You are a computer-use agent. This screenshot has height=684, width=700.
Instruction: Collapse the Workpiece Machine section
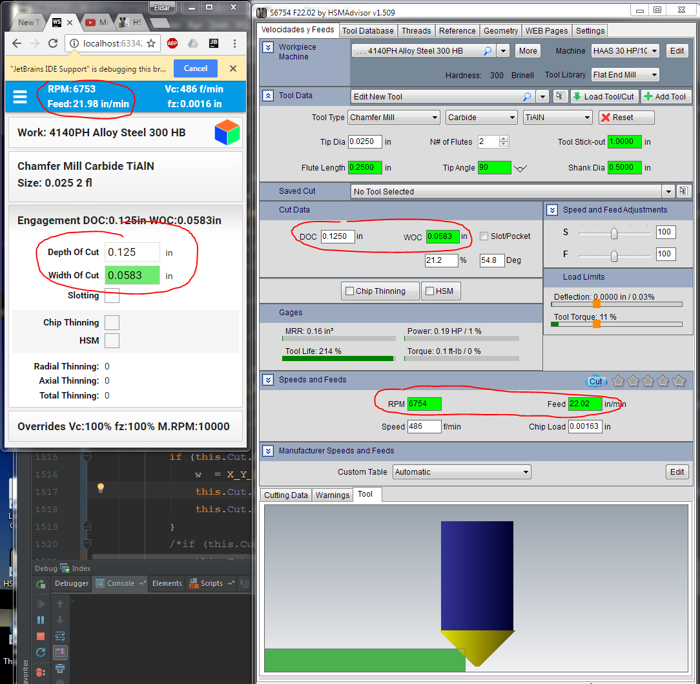(268, 47)
